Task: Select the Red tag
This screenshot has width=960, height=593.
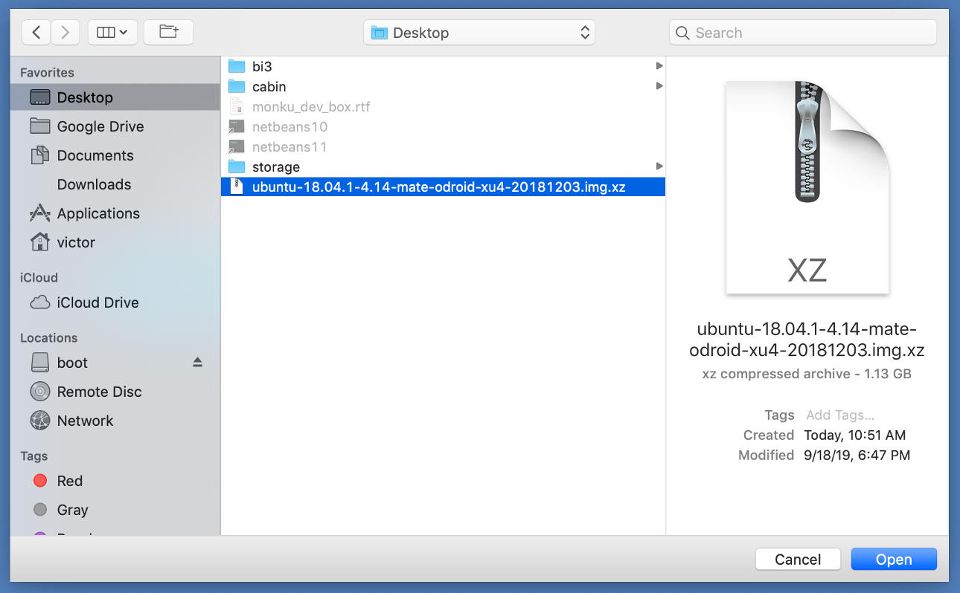Action: [x=69, y=481]
